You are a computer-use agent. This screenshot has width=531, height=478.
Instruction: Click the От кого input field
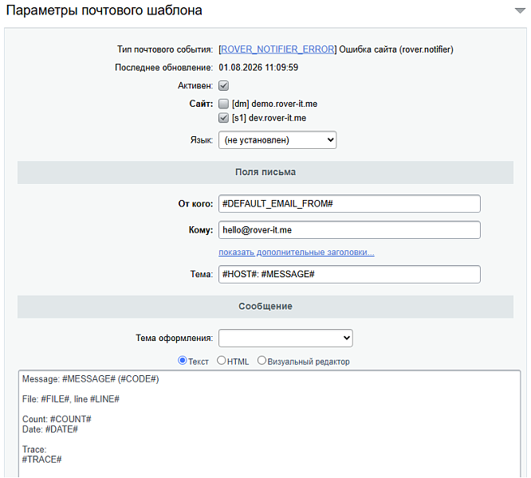tap(349, 204)
